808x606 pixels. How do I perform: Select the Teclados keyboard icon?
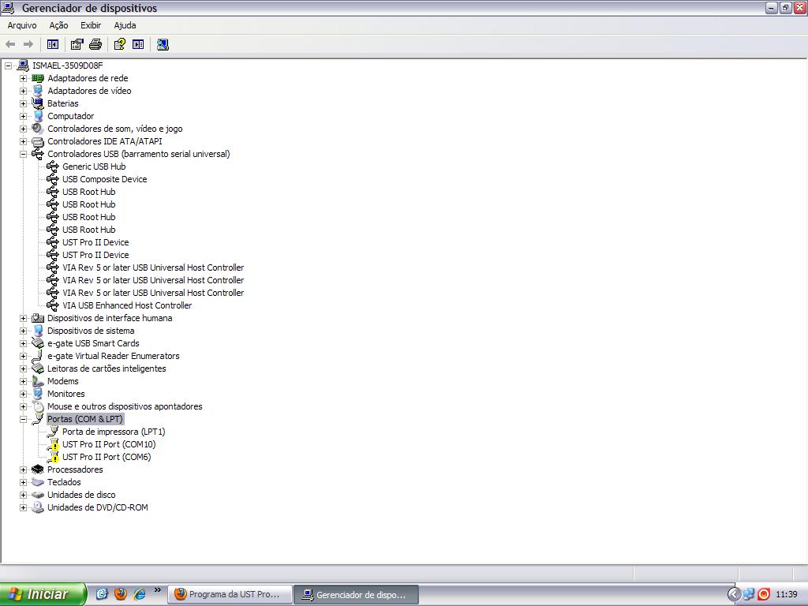point(38,482)
